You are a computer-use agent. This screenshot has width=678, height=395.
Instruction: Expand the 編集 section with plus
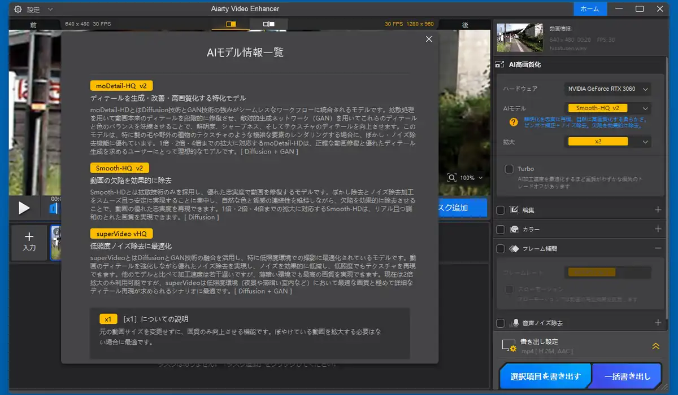658,210
